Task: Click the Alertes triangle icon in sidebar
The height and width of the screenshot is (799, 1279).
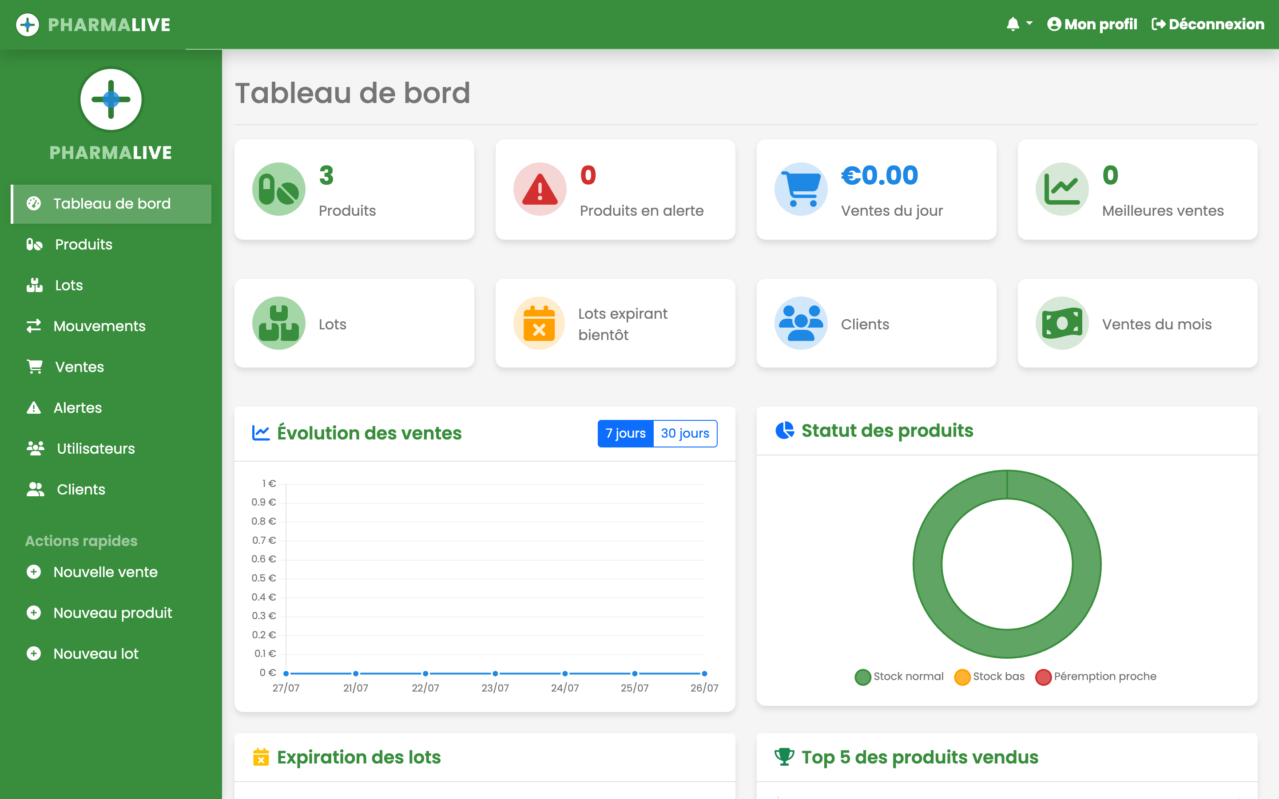Action: point(34,407)
